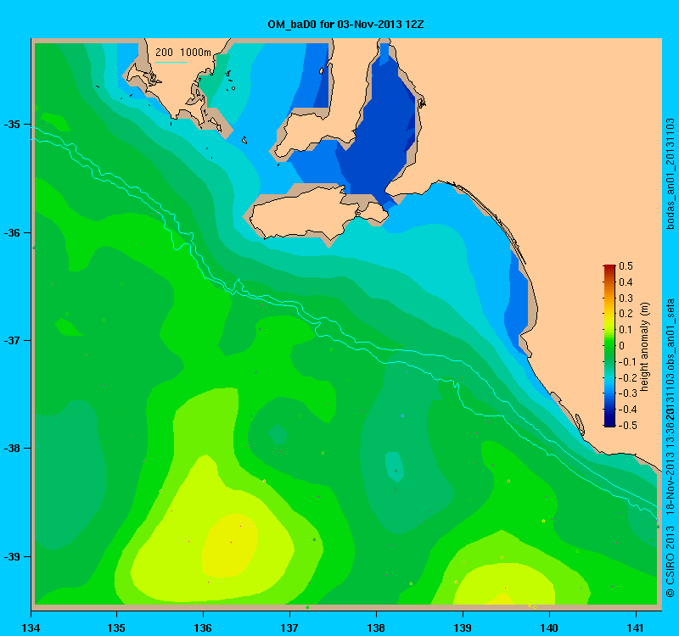Click the 136 longitude axis label
Image resolution: width=679 pixels, height=636 pixels.
(x=203, y=628)
